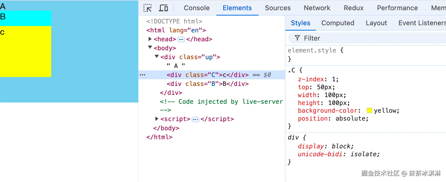Select the Computed subtab
446x182 pixels.
pos(338,23)
